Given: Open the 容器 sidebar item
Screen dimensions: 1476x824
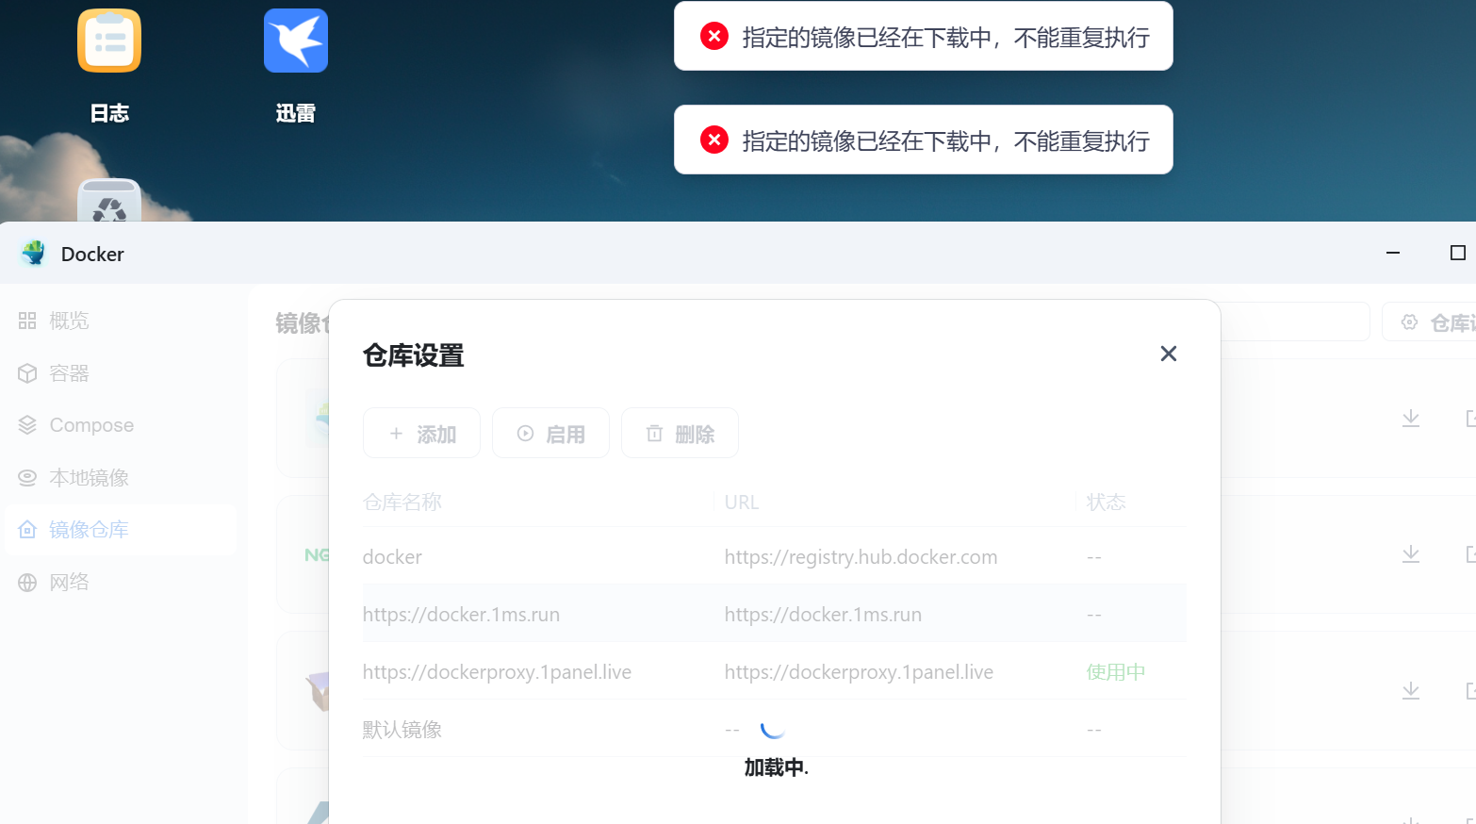Looking at the screenshot, I should point(120,373).
